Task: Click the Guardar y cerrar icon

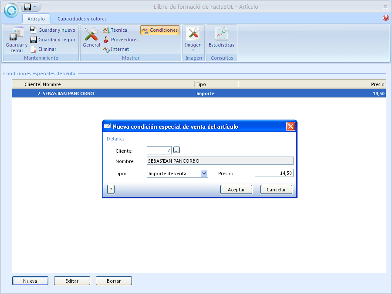Action: 17,35
